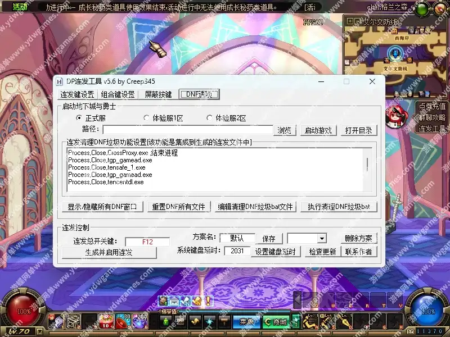450x337 pixels.
Task: Click the 系统键盘延时 field showing 2031
Action: click(x=237, y=251)
